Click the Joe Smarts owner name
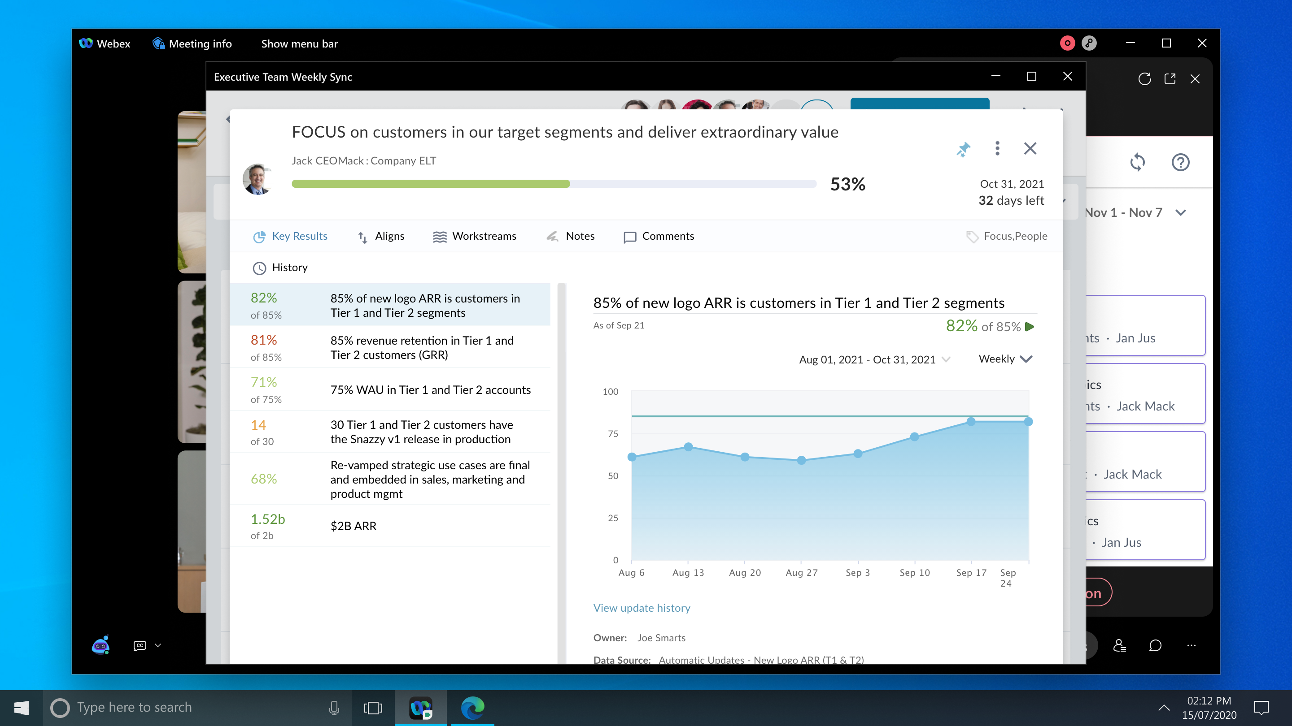1292x726 pixels. pyautogui.click(x=661, y=638)
